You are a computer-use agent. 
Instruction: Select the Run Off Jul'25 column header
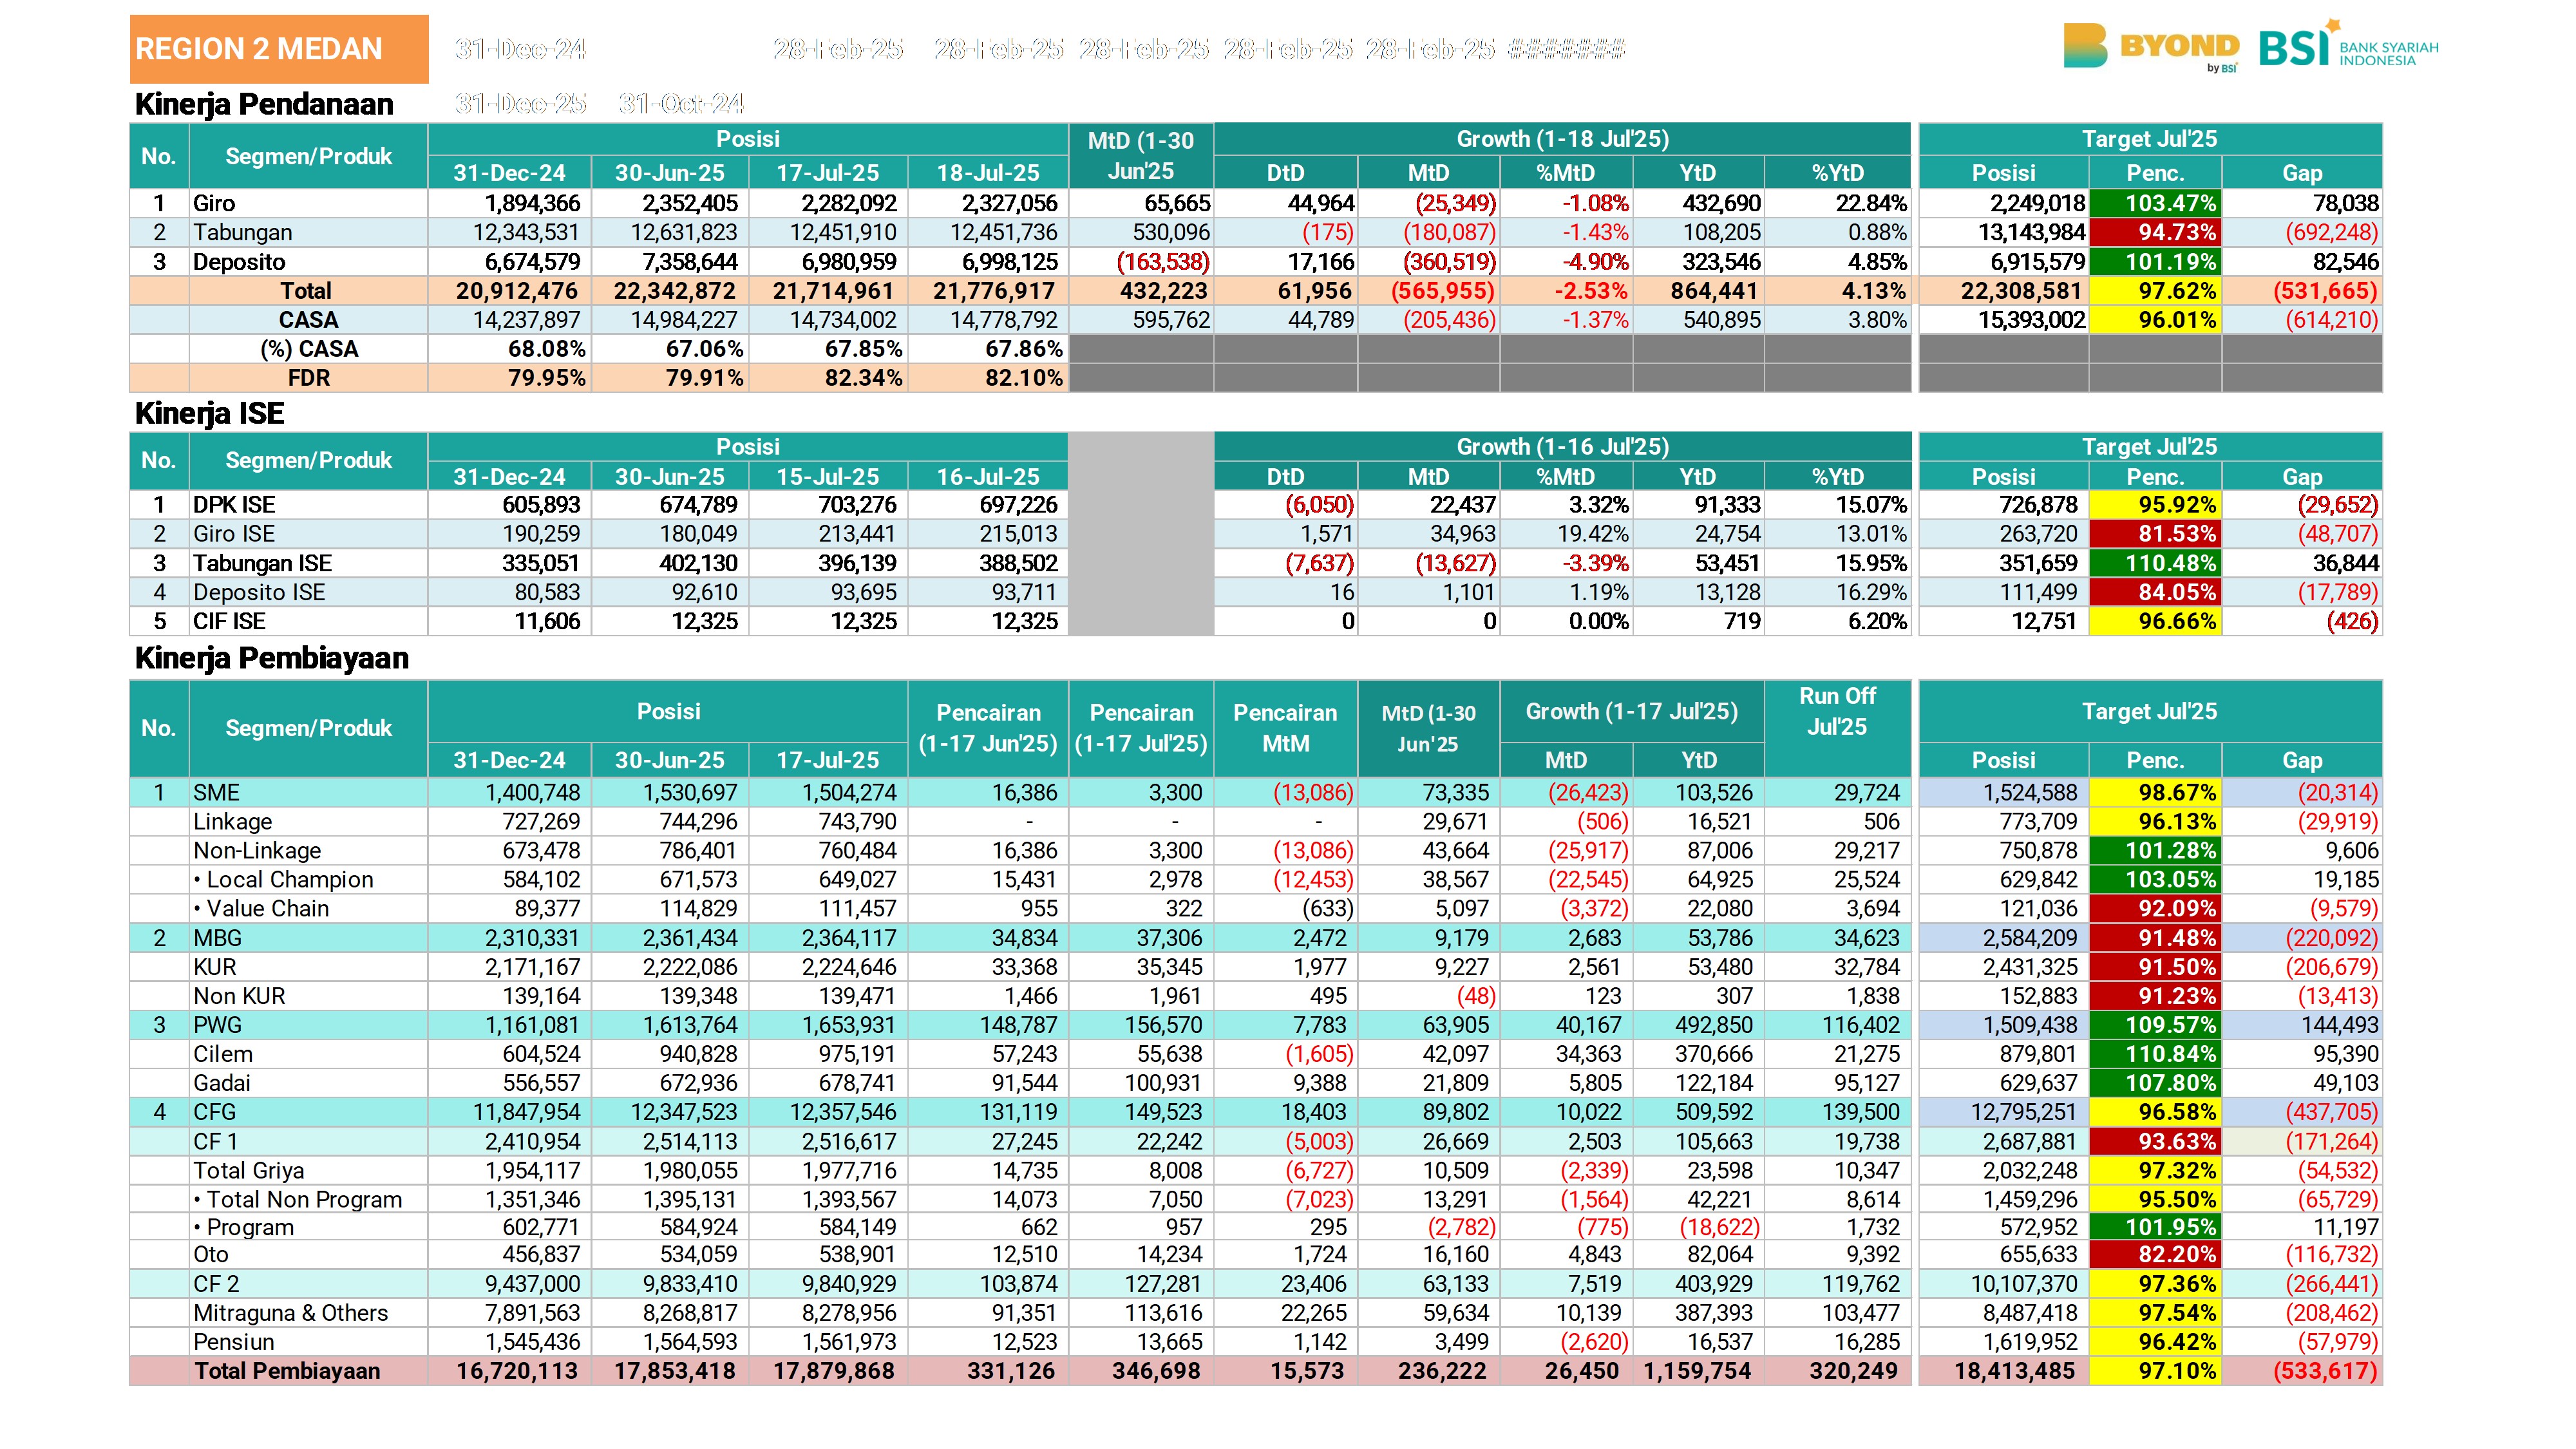tap(1837, 711)
